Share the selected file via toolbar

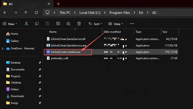(x=68, y=24)
